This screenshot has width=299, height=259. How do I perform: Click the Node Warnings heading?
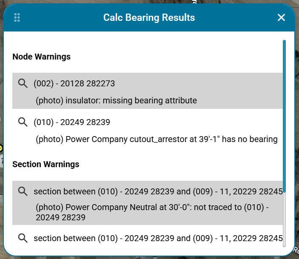click(x=41, y=57)
